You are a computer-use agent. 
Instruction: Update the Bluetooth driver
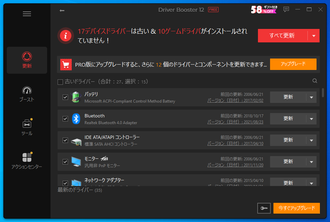[288, 119]
